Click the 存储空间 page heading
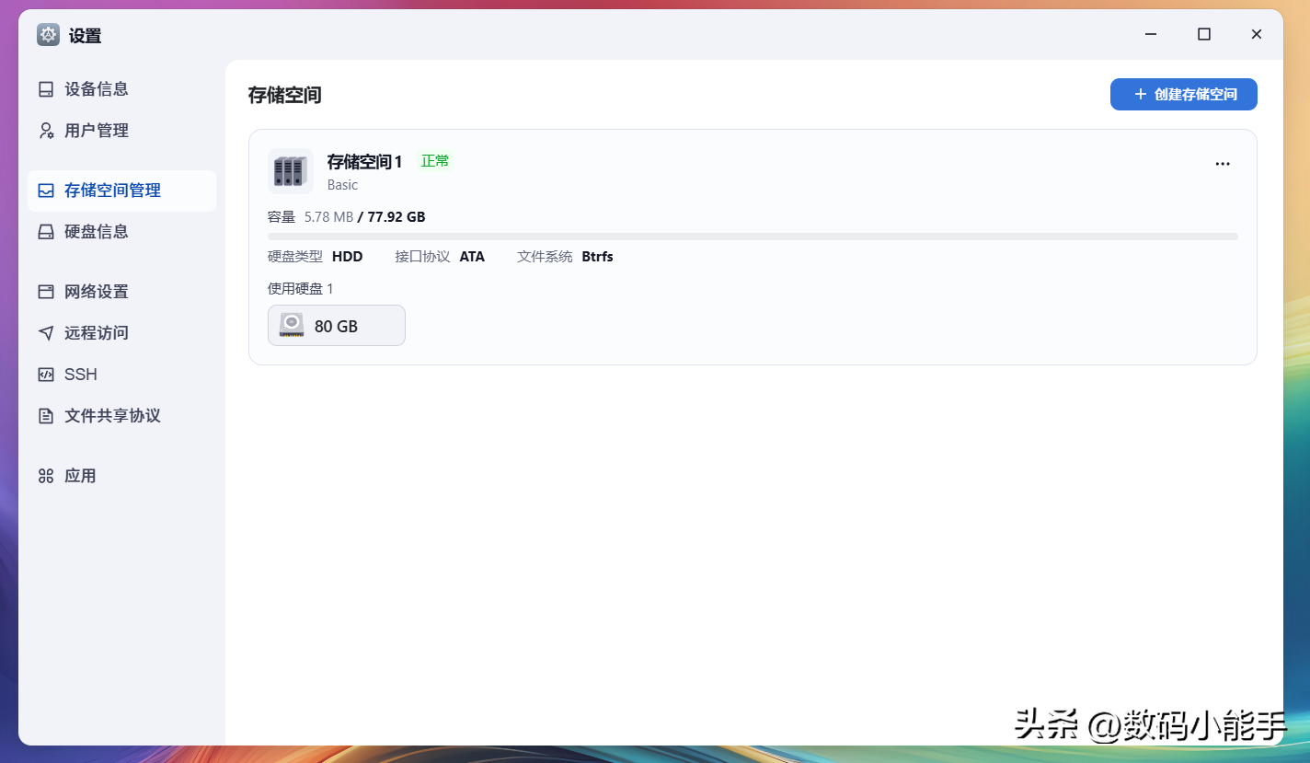 pyautogui.click(x=285, y=95)
